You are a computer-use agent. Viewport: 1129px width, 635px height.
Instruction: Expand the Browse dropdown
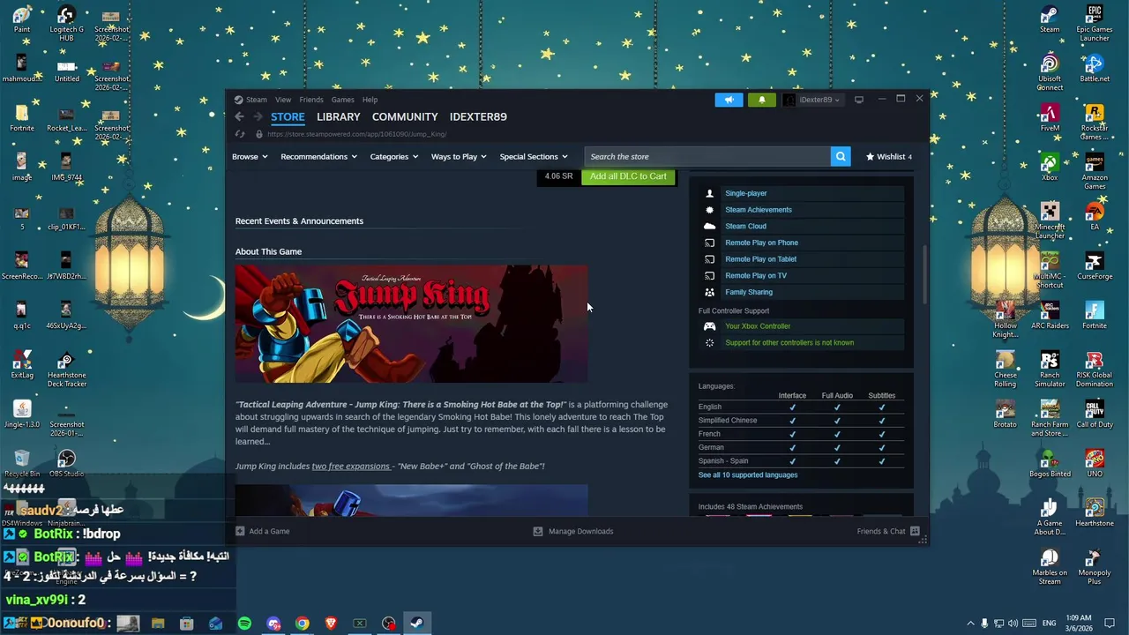[x=250, y=156]
